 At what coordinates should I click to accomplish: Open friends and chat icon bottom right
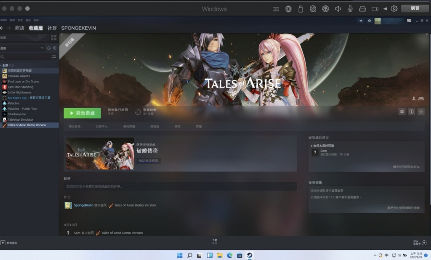[424, 243]
